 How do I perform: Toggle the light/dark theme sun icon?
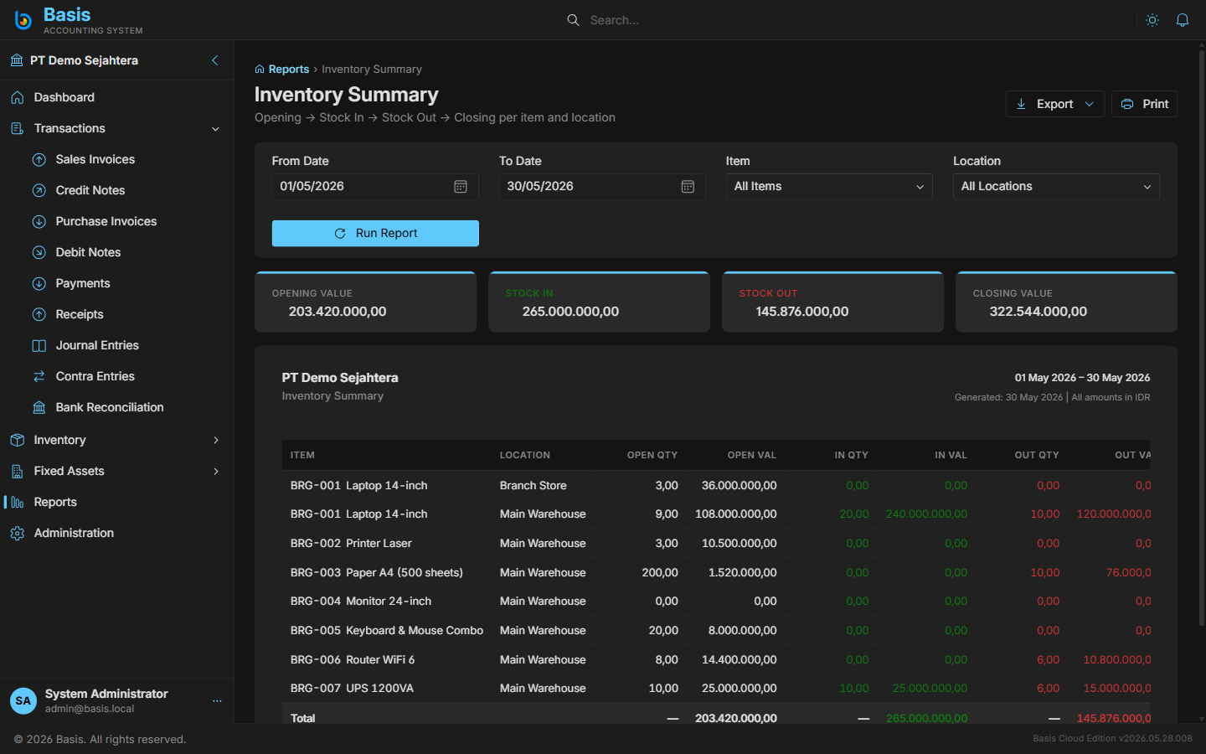coord(1152,20)
